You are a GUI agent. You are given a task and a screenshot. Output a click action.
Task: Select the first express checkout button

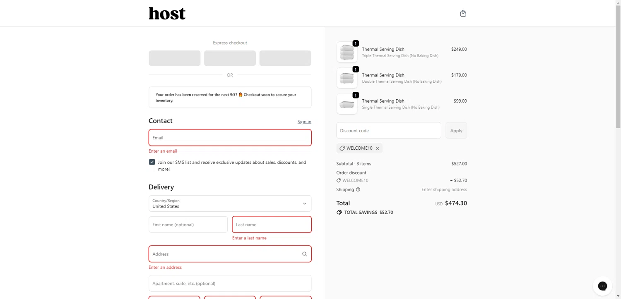coord(175,58)
